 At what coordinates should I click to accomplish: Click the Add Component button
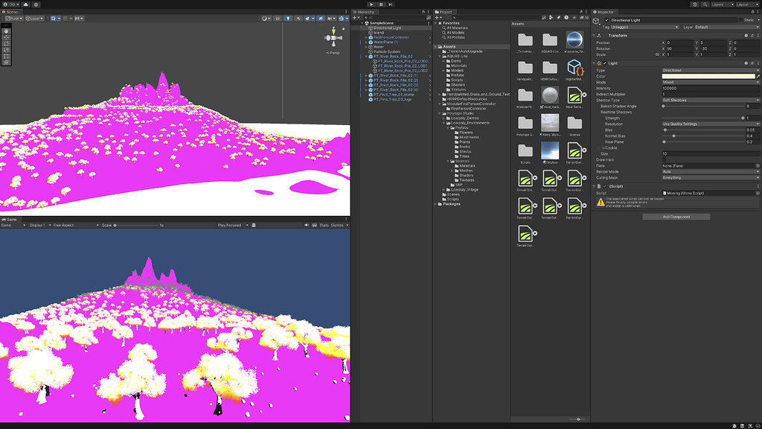(x=676, y=217)
